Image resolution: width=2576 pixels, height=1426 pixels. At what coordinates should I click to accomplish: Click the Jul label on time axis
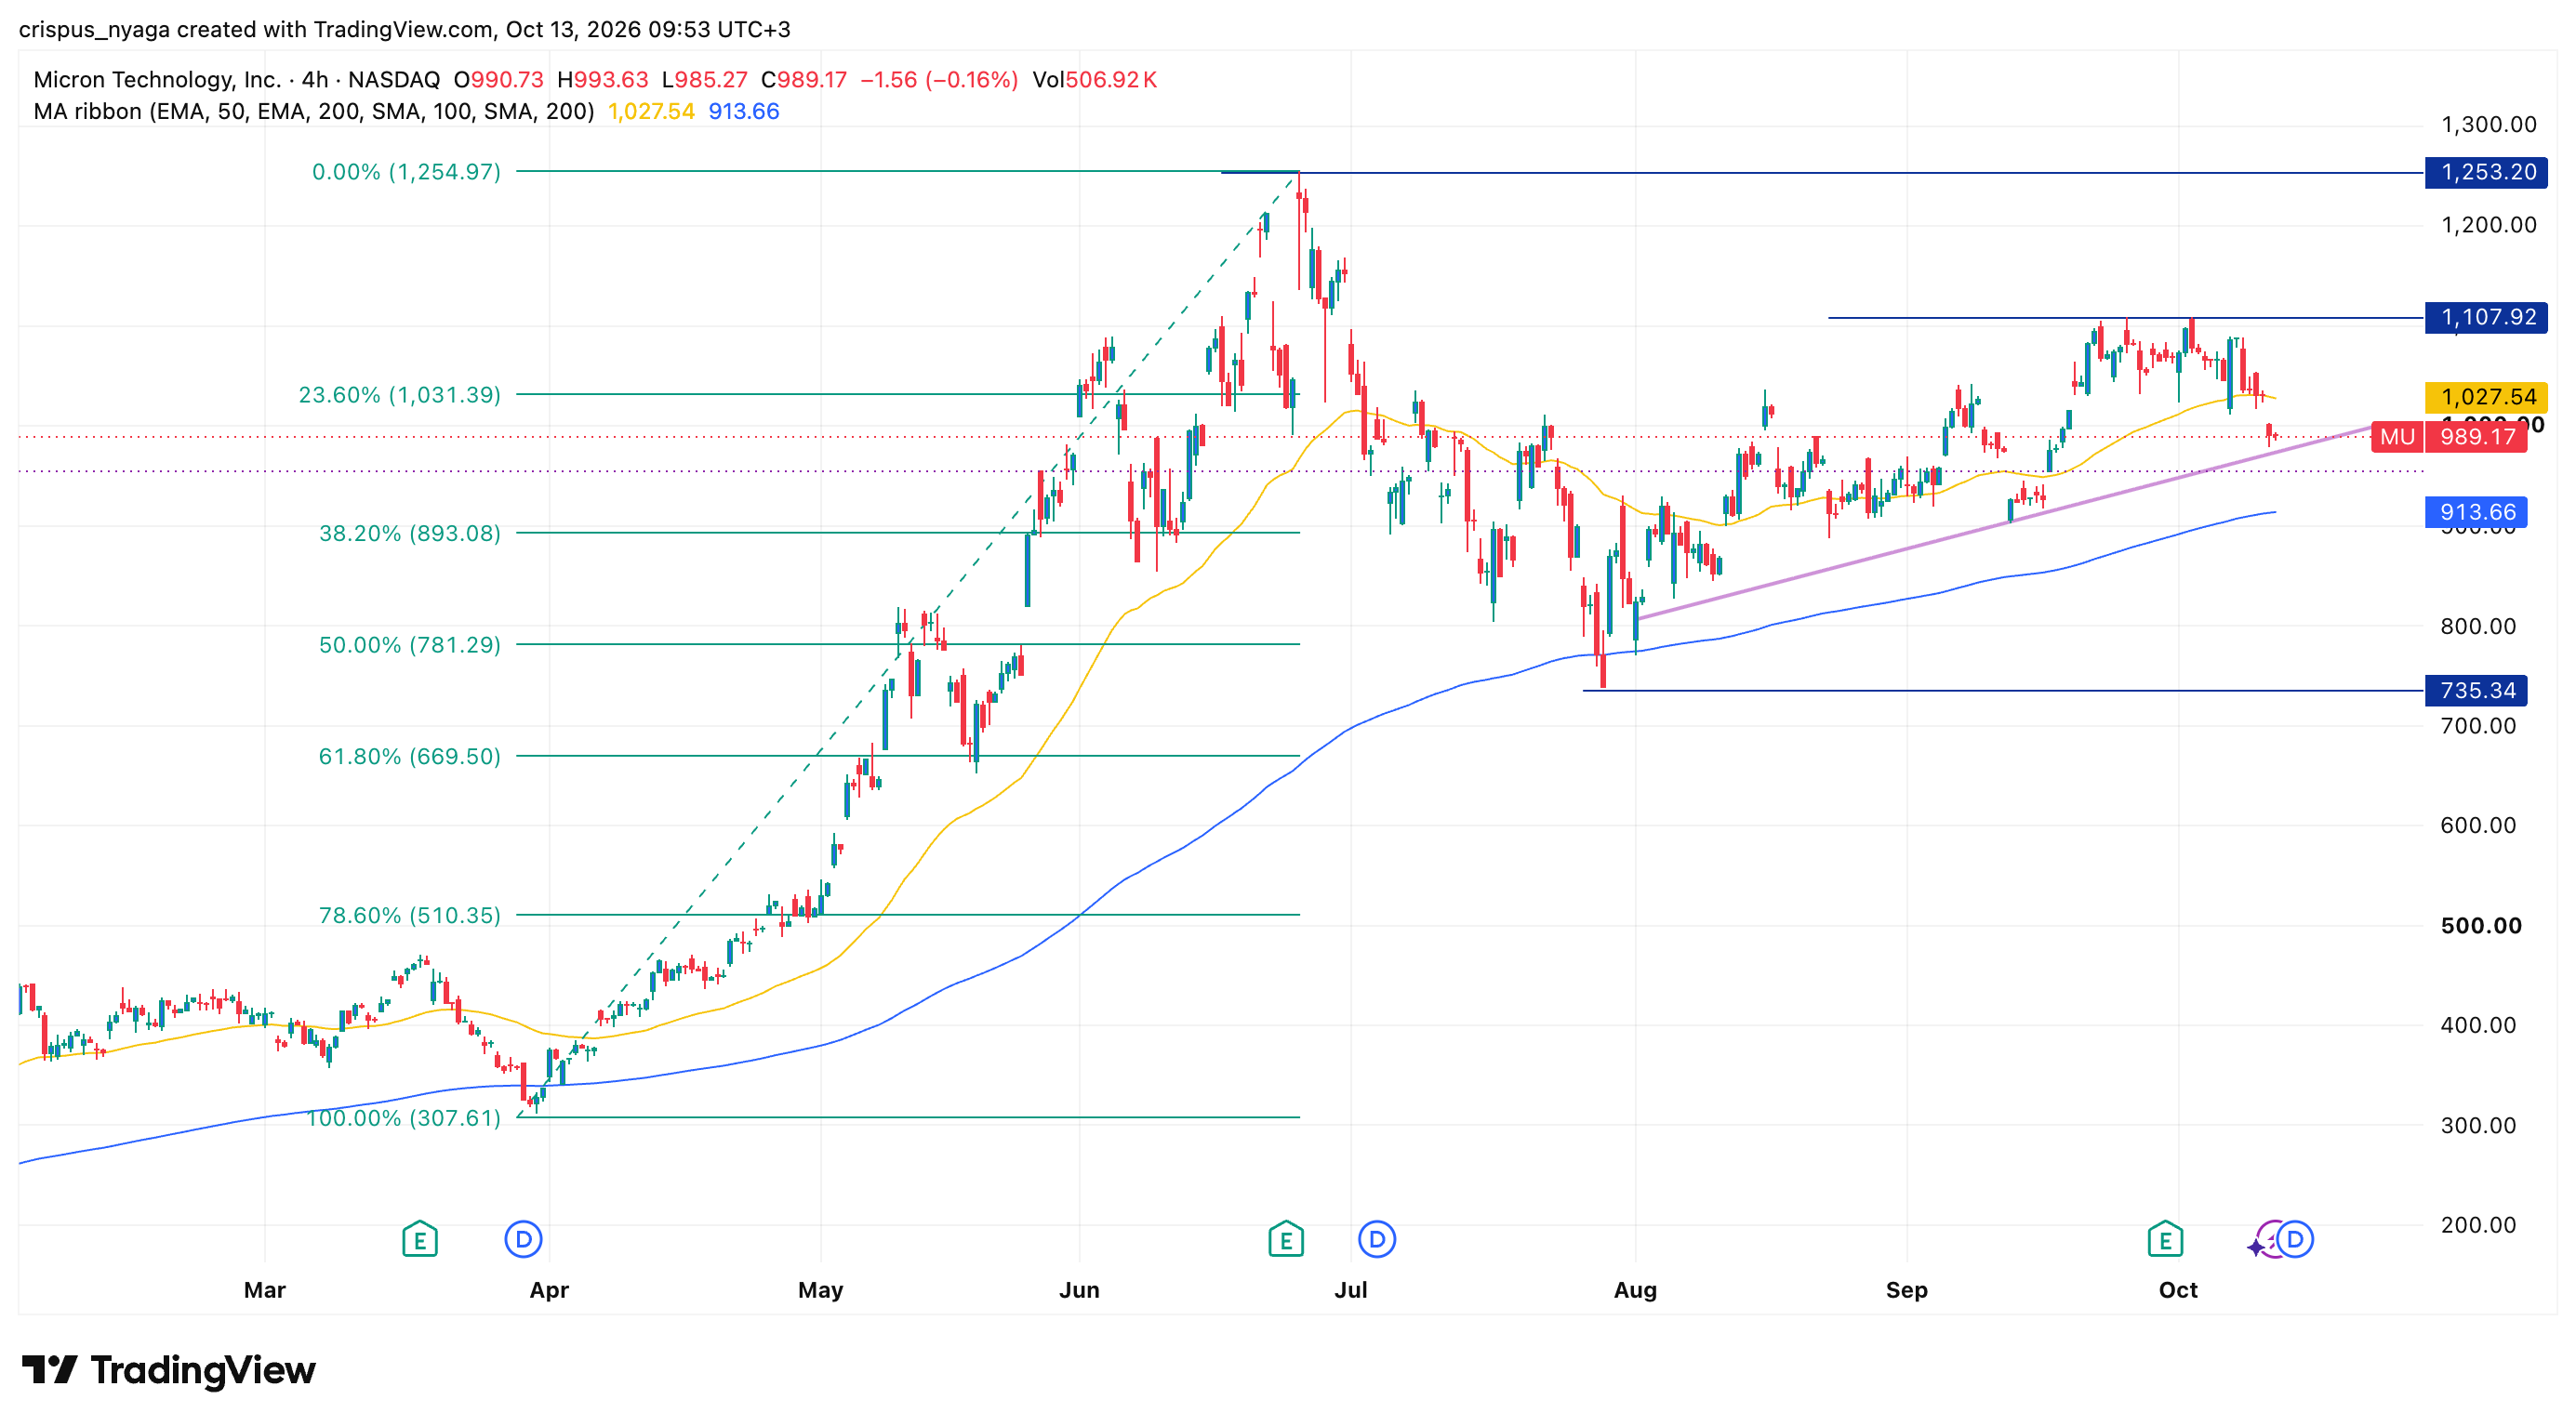pos(1351,1290)
